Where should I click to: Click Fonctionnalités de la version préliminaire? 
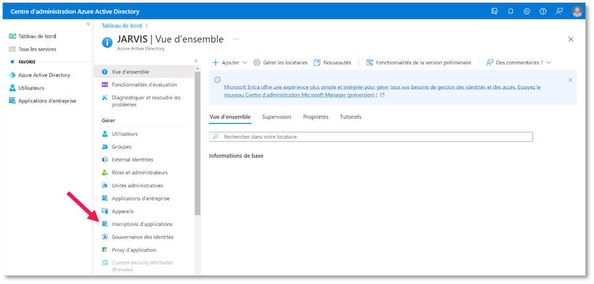point(418,62)
